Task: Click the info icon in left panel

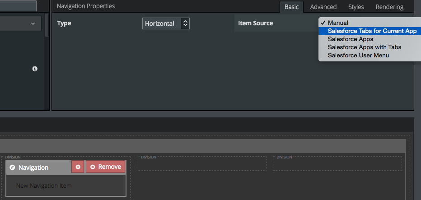Action: coord(35,69)
